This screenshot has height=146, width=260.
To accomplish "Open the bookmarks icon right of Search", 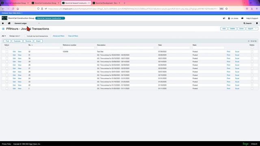I will [257, 24].
